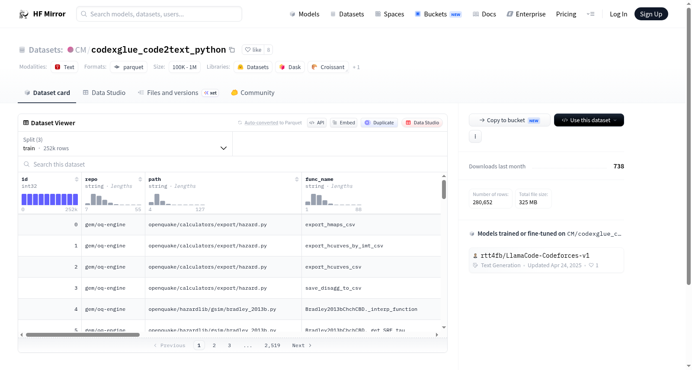Click gem/oq-engine cell in row 0

click(x=113, y=225)
